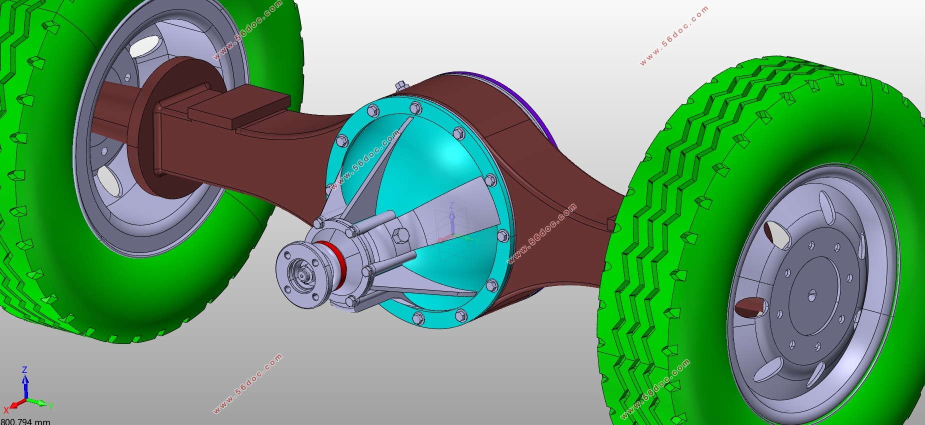Select the plug atop the axle housing
The width and height of the screenshot is (925, 425).
[400, 85]
